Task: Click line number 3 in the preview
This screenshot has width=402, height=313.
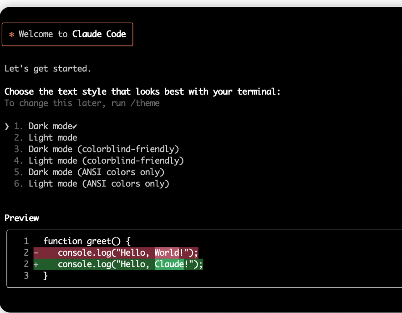Action: tap(26, 275)
